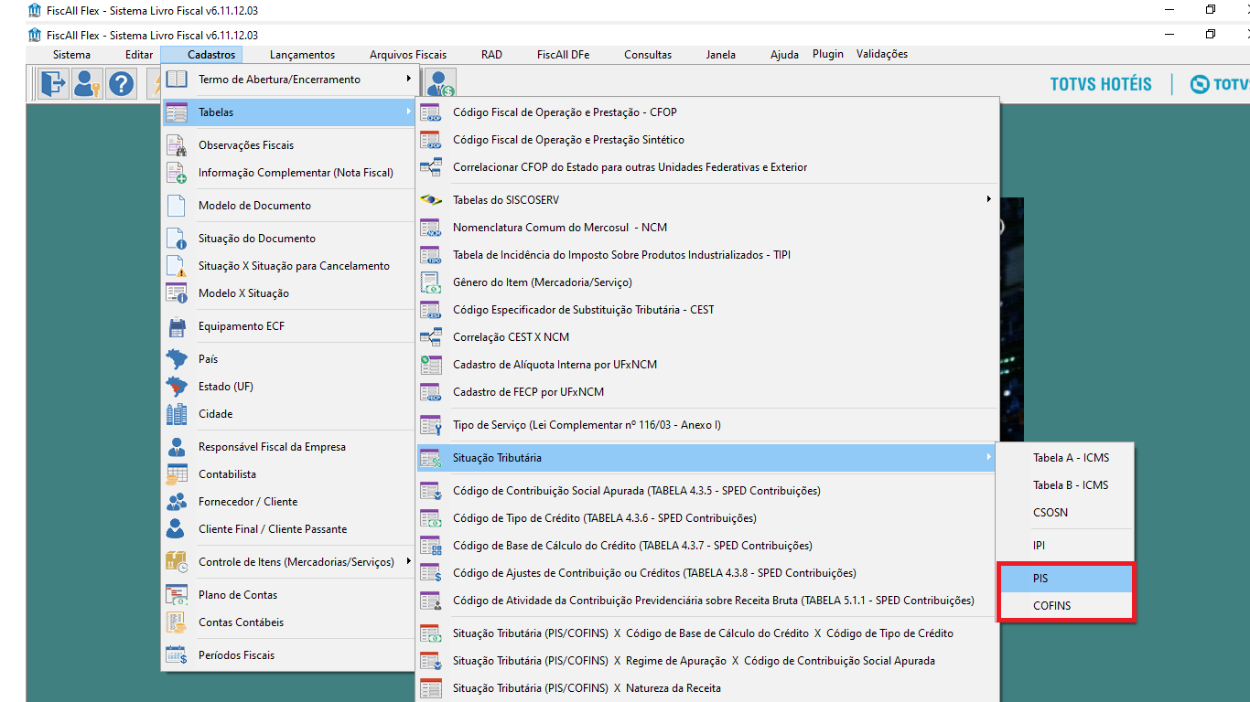Open the Editar menu

pos(139,55)
